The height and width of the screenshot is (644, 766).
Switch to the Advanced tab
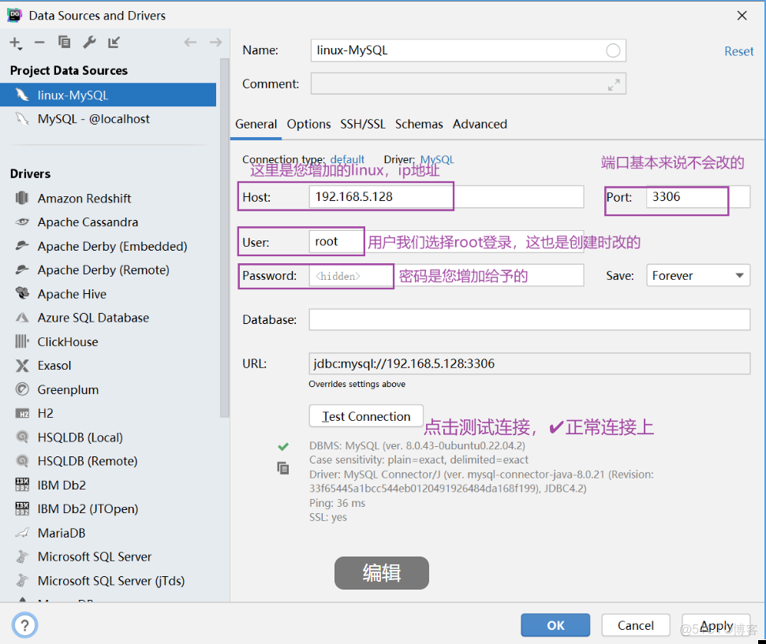(x=480, y=124)
